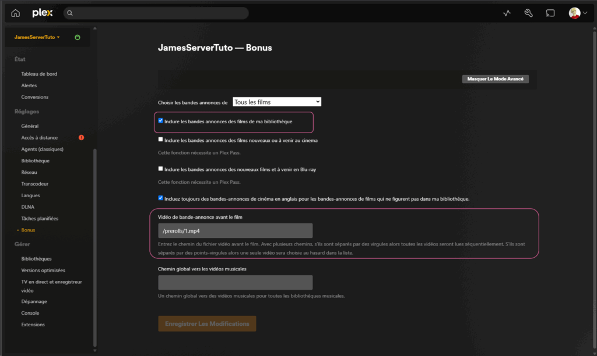
Task: Click the main page vertical scrollbar
Action: tap(594, 190)
